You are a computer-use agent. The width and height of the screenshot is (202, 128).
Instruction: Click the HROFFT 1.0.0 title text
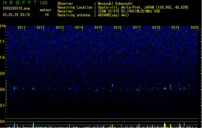click(25, 3)
